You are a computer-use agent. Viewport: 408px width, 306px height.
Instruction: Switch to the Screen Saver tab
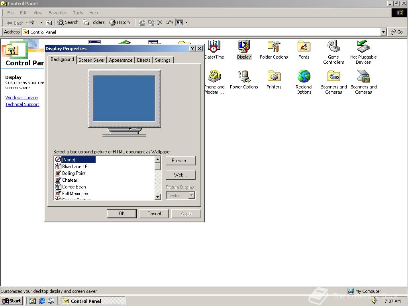click(91, 60)
